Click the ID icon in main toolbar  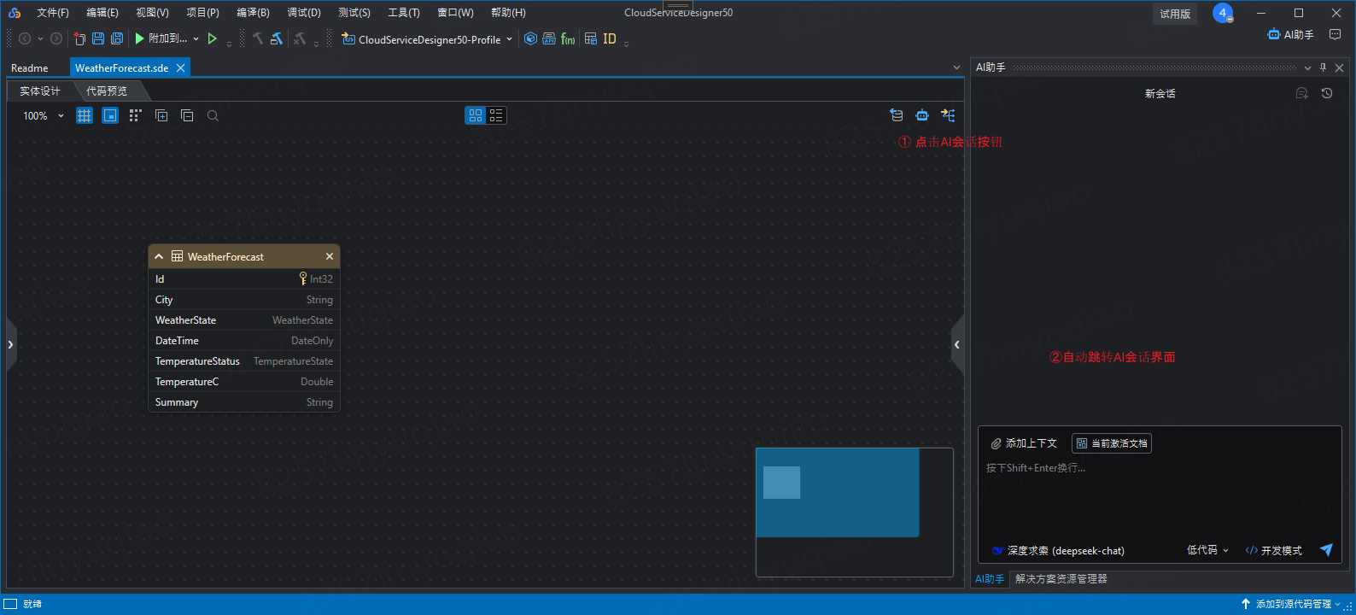coord(610,38)
